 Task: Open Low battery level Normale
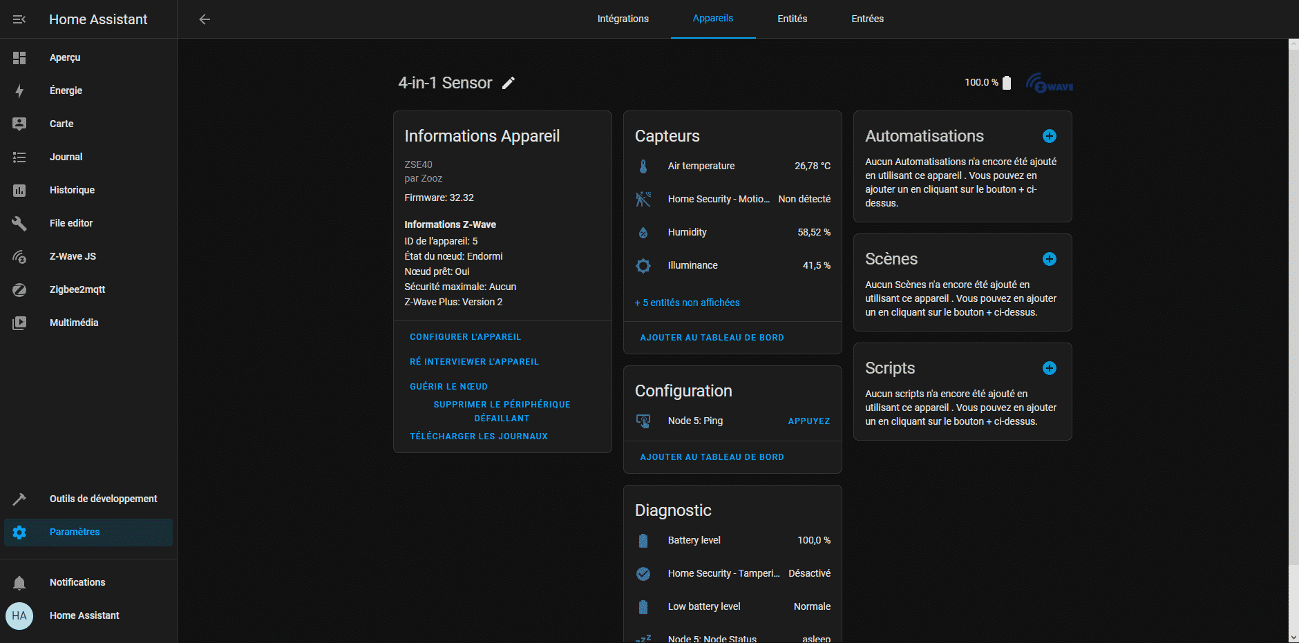pyautogui.click(x=732, y=606)
